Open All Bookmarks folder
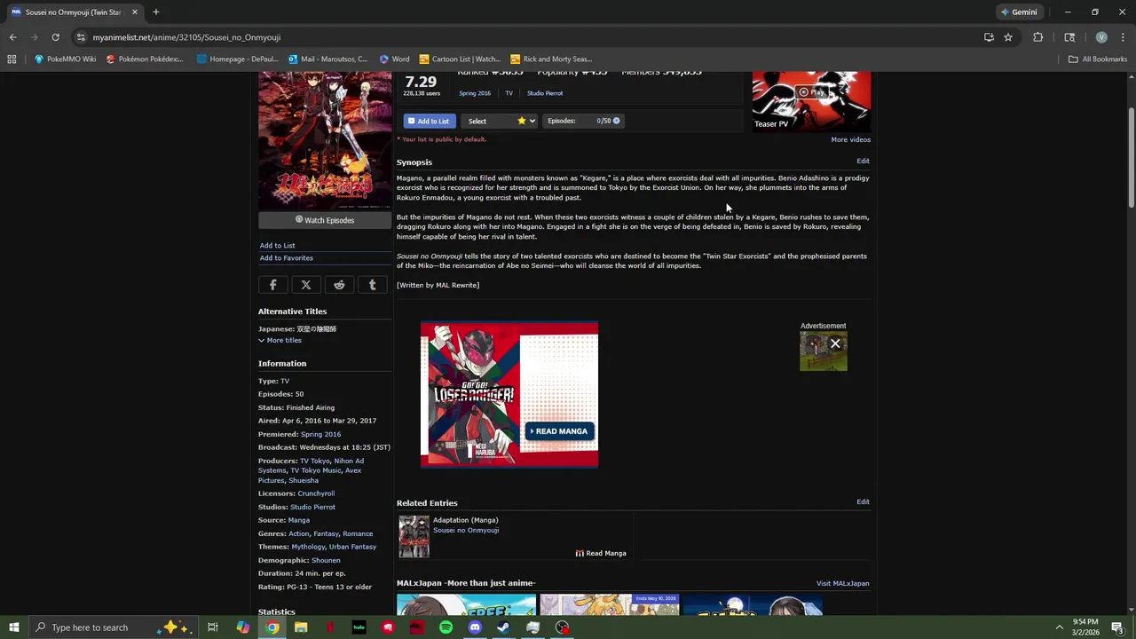 point(1098,59)
